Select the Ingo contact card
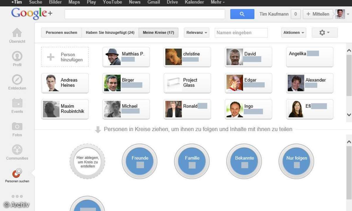This screenshot has width=352, height=211. click(x=248, y=109)
